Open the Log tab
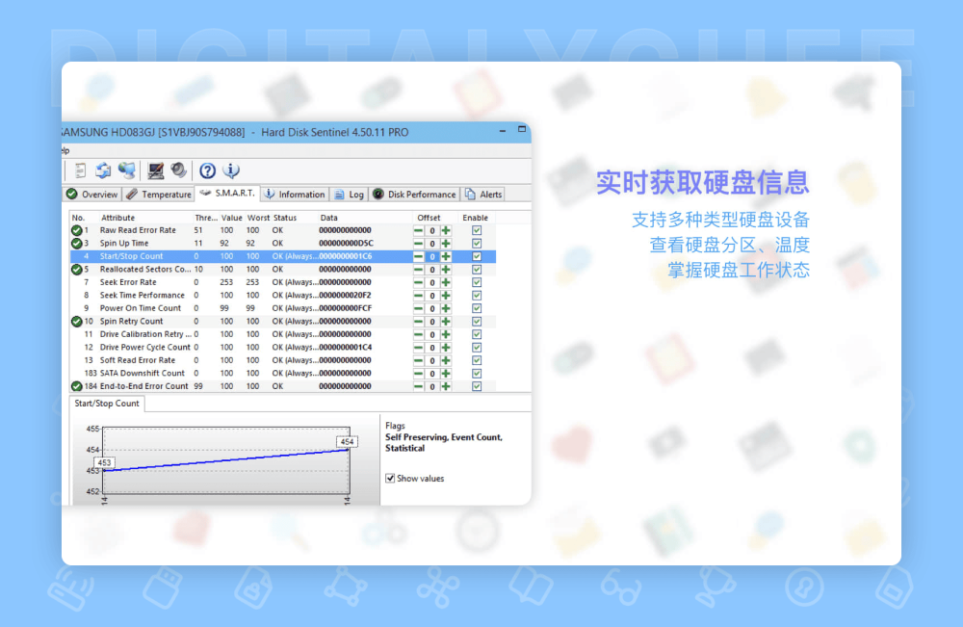 pos(349,194)
